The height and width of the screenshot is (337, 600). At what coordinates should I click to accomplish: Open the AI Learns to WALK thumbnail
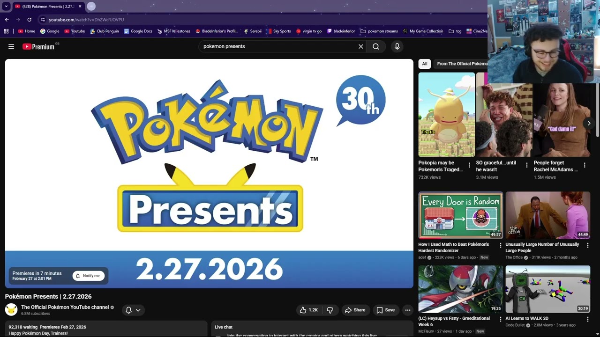[x=547, y=289]
